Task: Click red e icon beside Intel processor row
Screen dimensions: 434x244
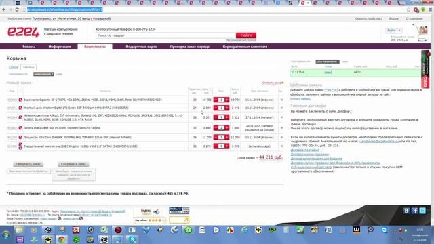Action: [x=20, y=137]
